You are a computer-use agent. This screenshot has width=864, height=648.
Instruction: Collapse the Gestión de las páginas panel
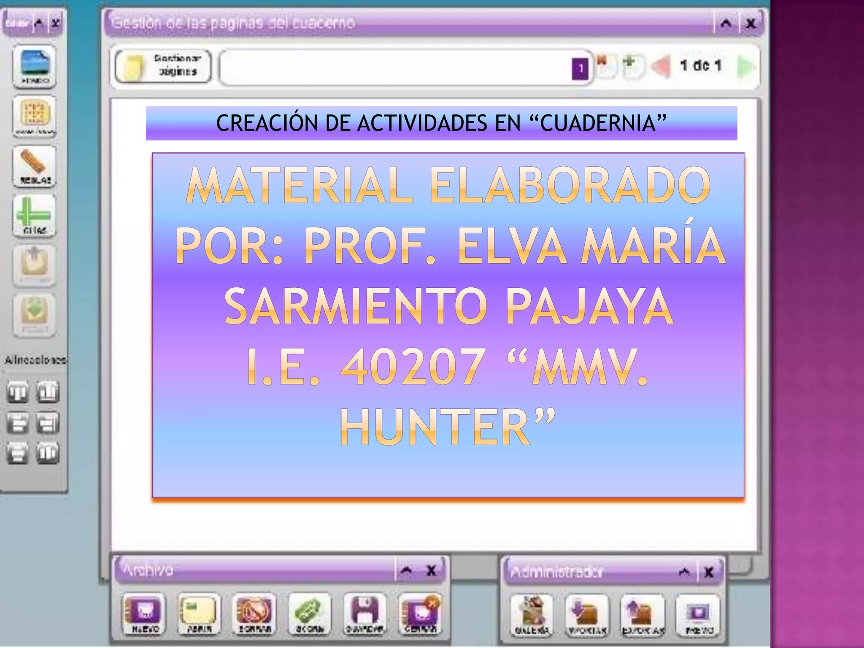click(726, 23)
